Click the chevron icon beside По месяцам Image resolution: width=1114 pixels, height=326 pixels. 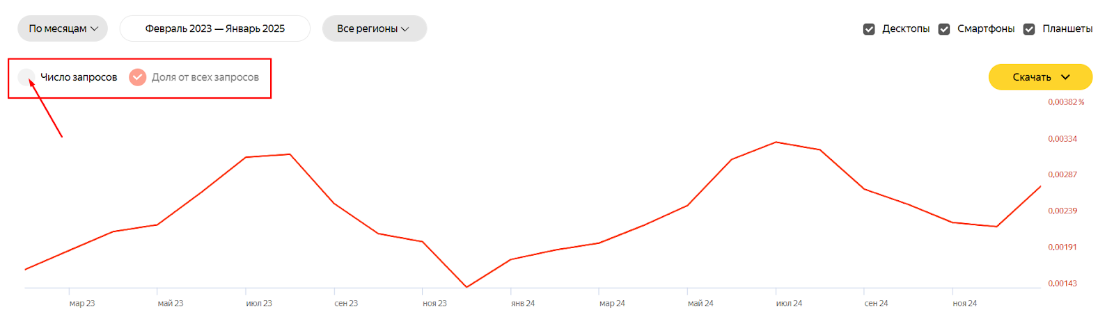pyautogui.click(x=95, y=29)
